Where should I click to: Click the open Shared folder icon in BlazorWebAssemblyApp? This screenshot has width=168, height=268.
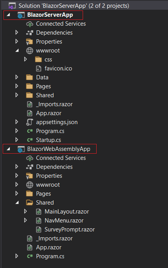click(x=29, y=203)
